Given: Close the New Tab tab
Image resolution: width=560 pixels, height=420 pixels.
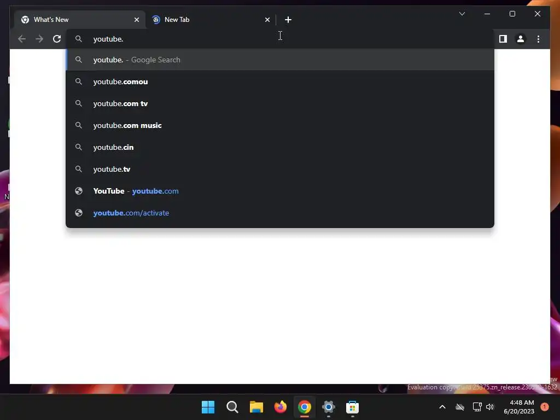Looking at the screenshot, I should pyautogui.click(x=267, y=20).
